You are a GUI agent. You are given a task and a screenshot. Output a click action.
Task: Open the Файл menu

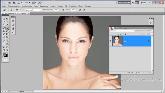(4, 6)
